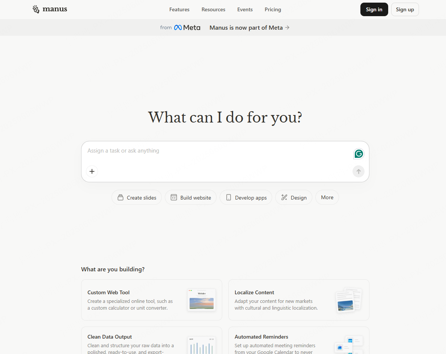Click the code window icon on Build website

tap(174, 198)
